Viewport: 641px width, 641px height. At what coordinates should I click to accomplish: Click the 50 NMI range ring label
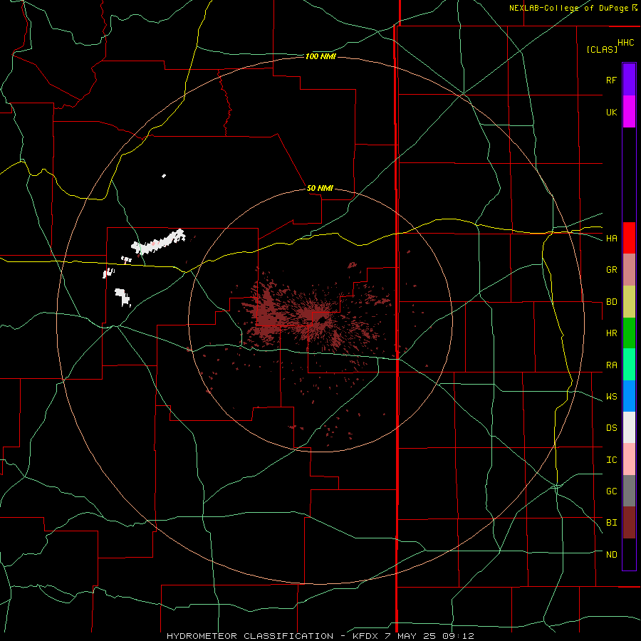point(320,189)
